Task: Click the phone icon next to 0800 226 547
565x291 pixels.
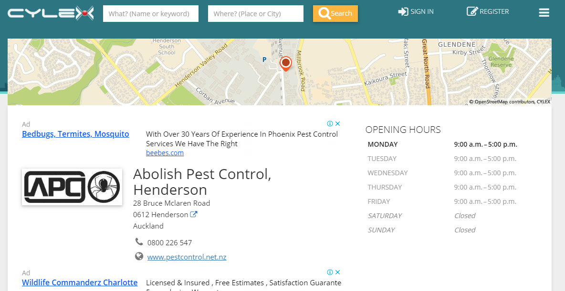Action: point(139,241)
